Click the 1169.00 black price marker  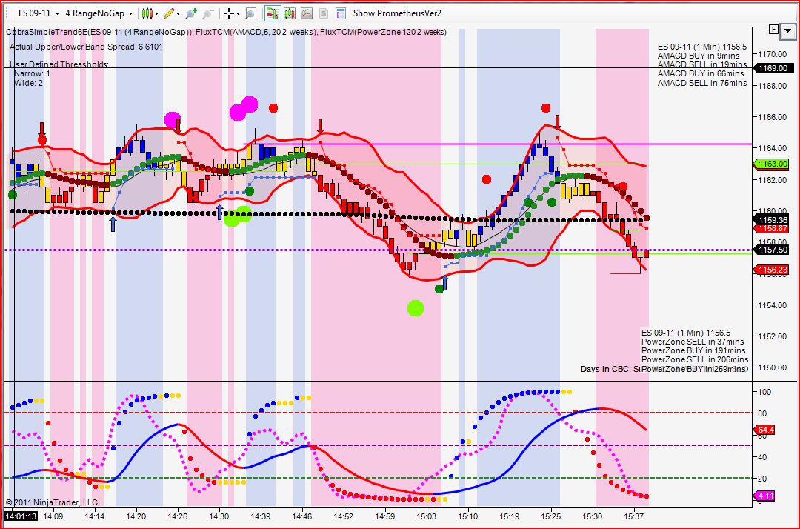click(773, 68)
